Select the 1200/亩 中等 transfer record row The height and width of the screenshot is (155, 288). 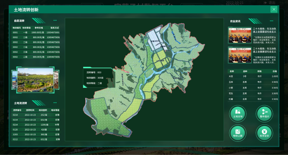coord(36,124)
